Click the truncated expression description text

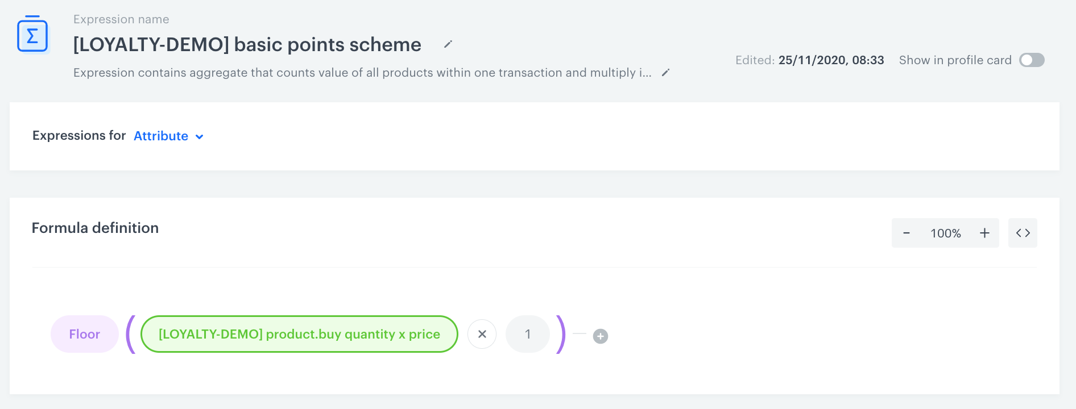pos(362,73)
